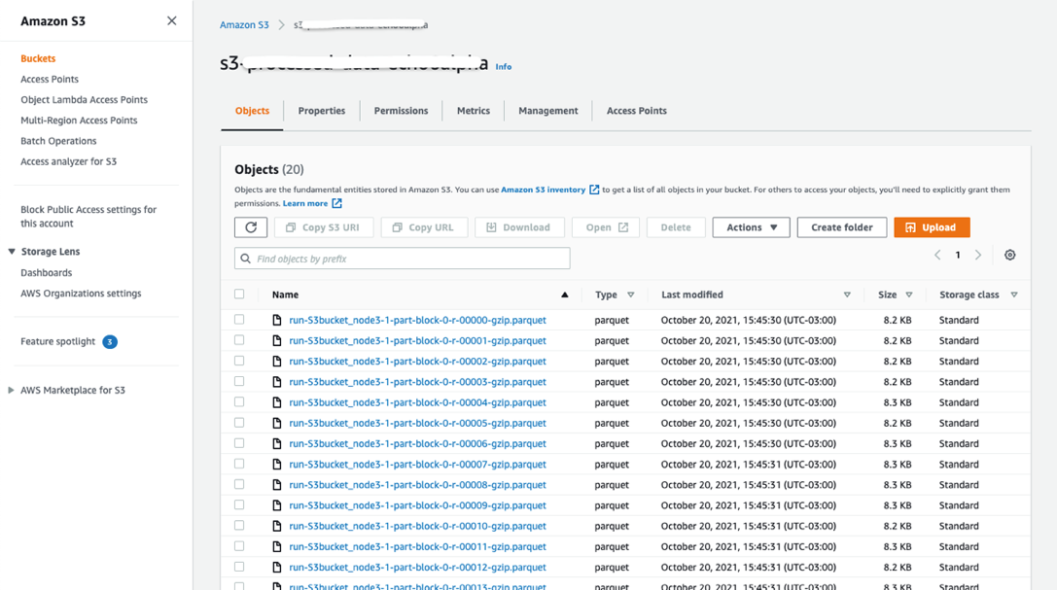Viewport: 1057px width, 590px height.
Task: Sort by Storage class column arrow
Action: pyautogui.click(x=1014, y=295)
